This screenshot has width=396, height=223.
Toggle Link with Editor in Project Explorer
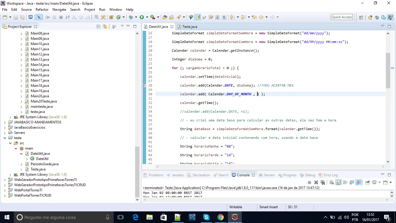(x=105, y=27)
